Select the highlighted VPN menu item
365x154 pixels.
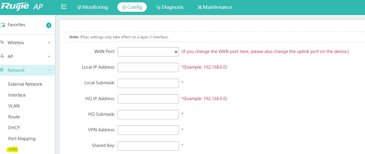13,150
